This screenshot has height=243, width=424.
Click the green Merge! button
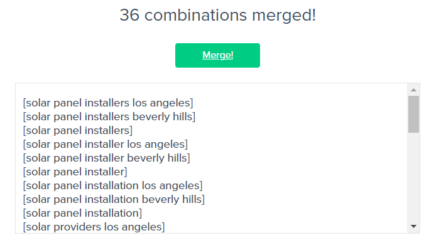(x=217, y=55)
